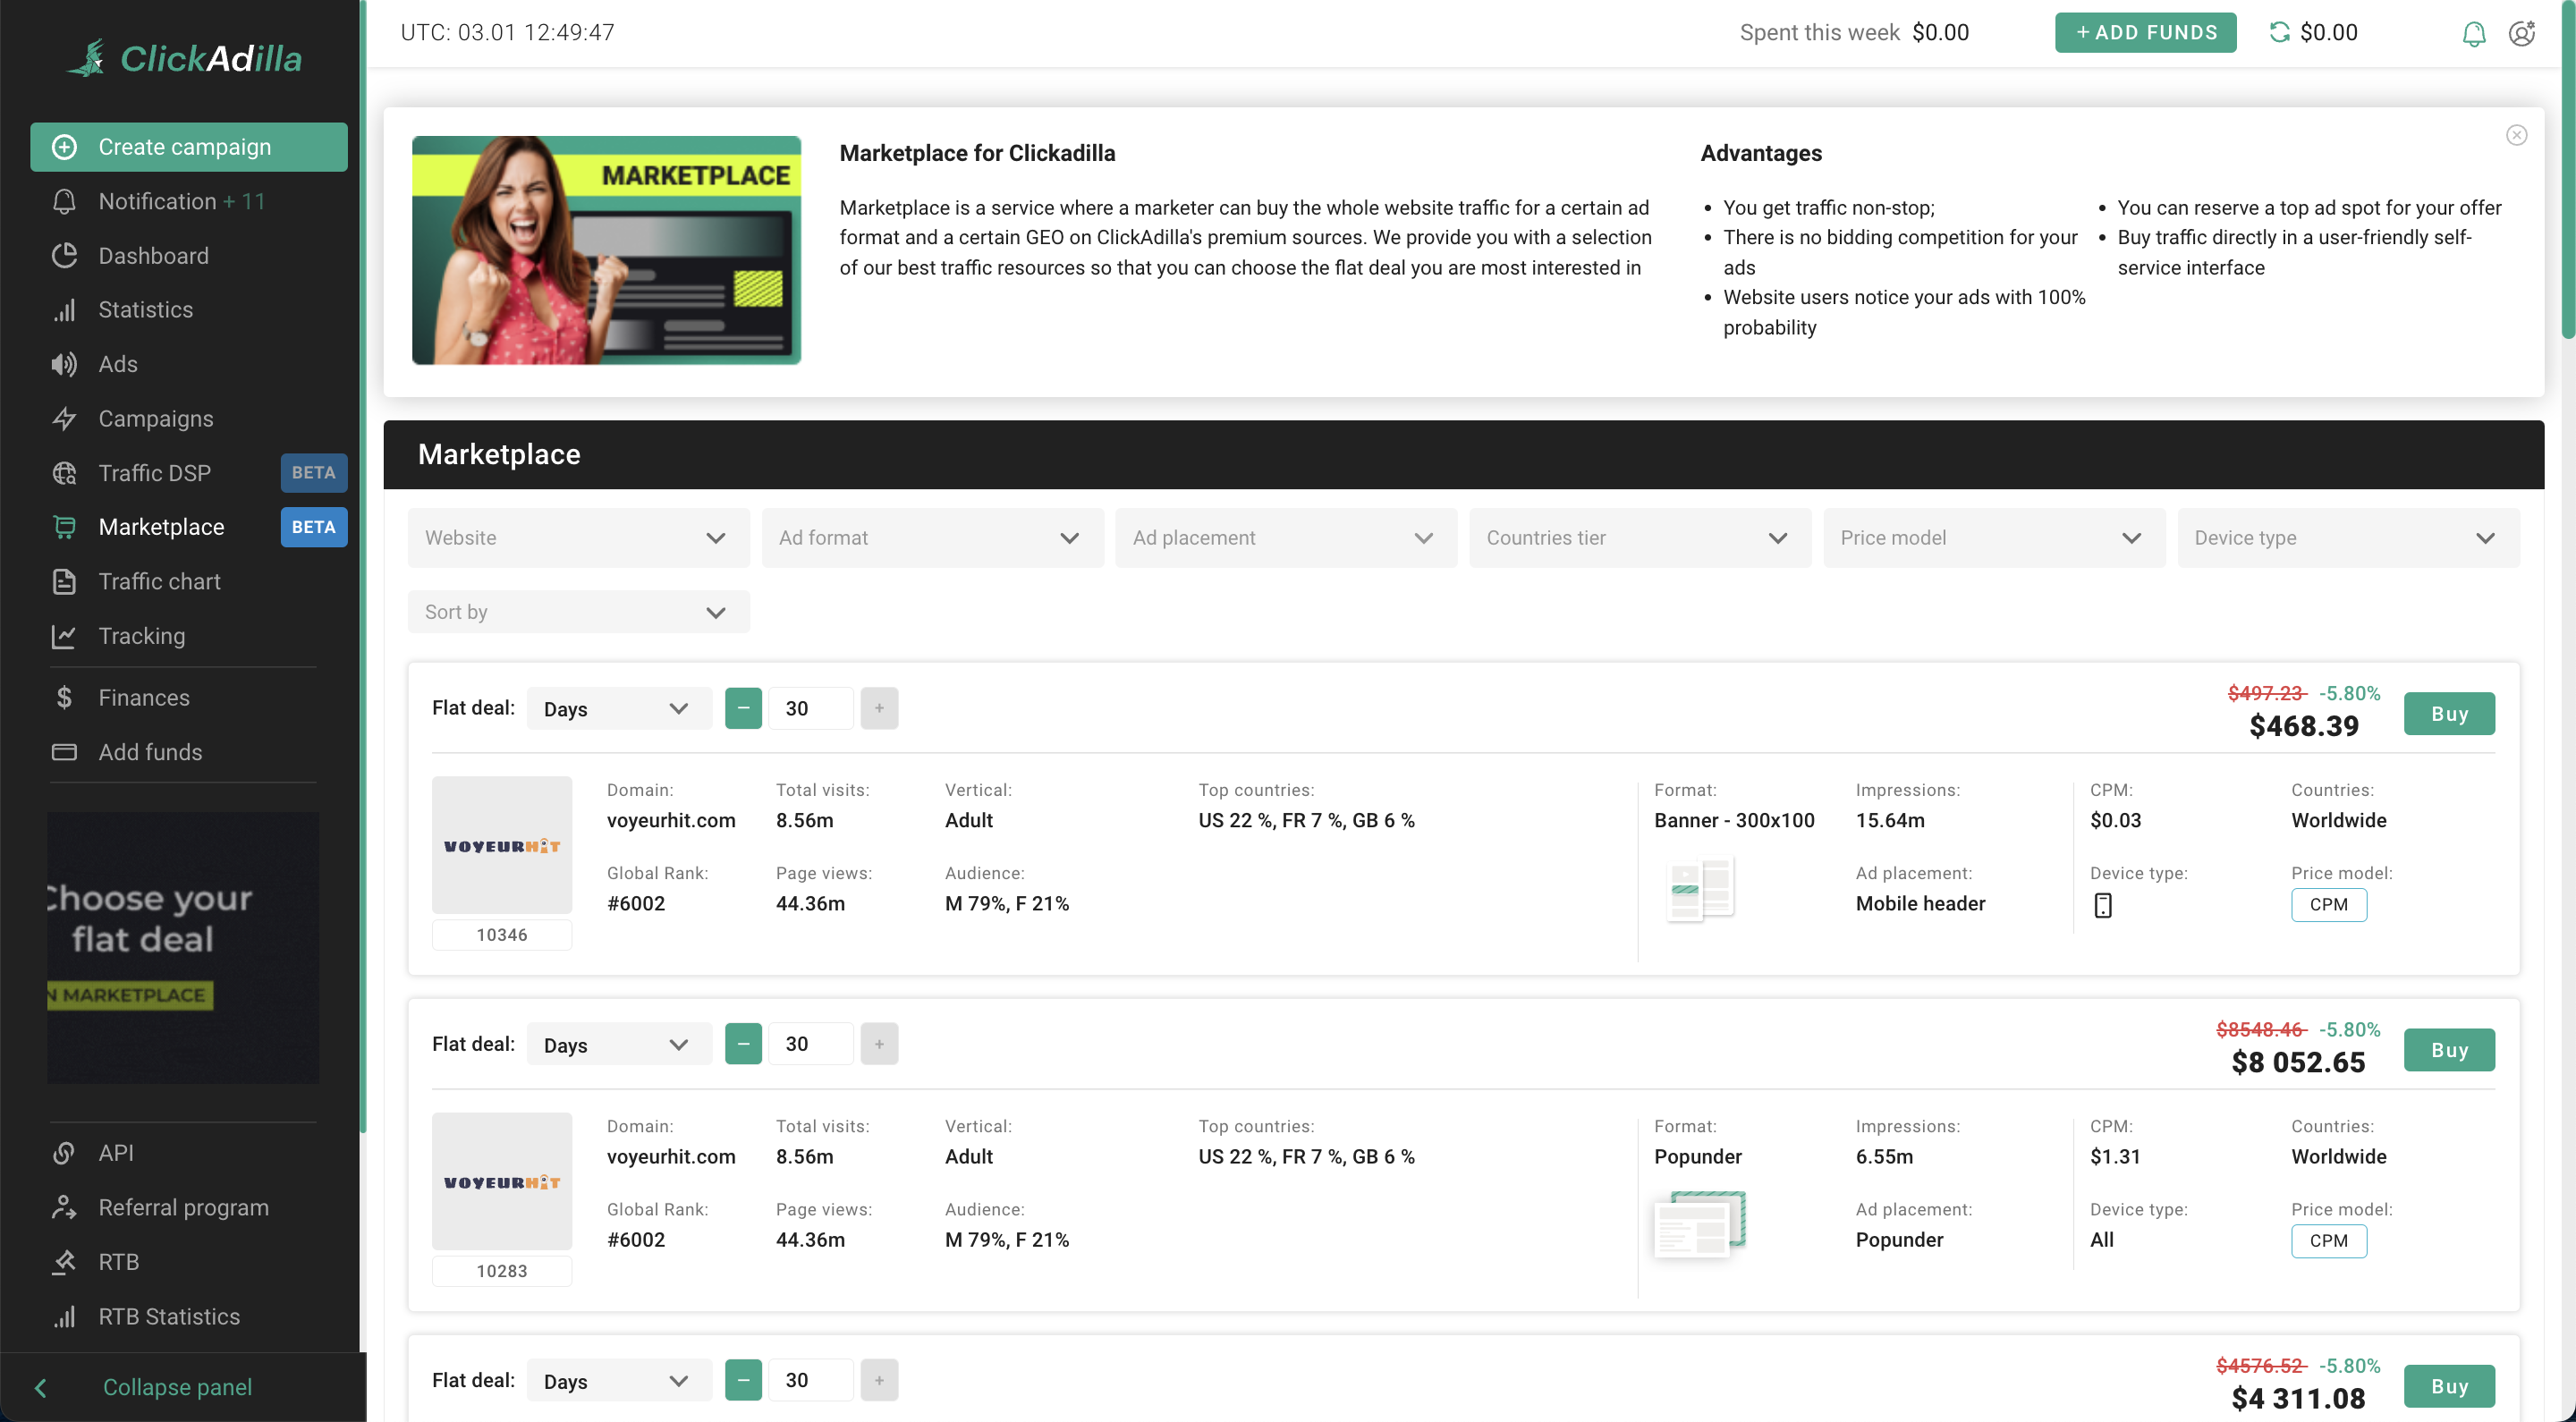2576x1422 pixels.
Task: Decrease days for first flat deal
Action: 743,708
